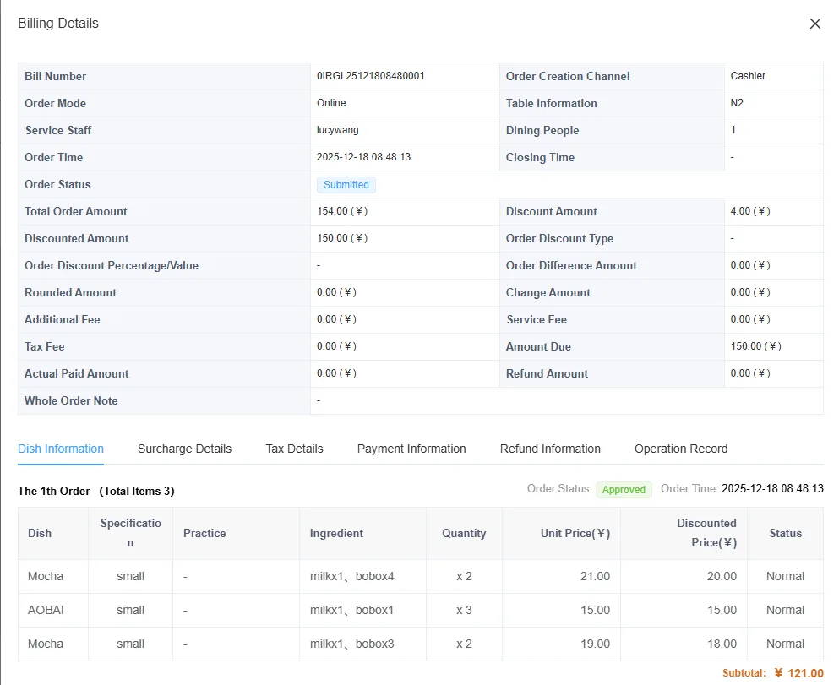Image resolution: width=839 pixels, height=685 pixels.
Task: Open the Surcharge Details tab
Action: tap(184, 449)
